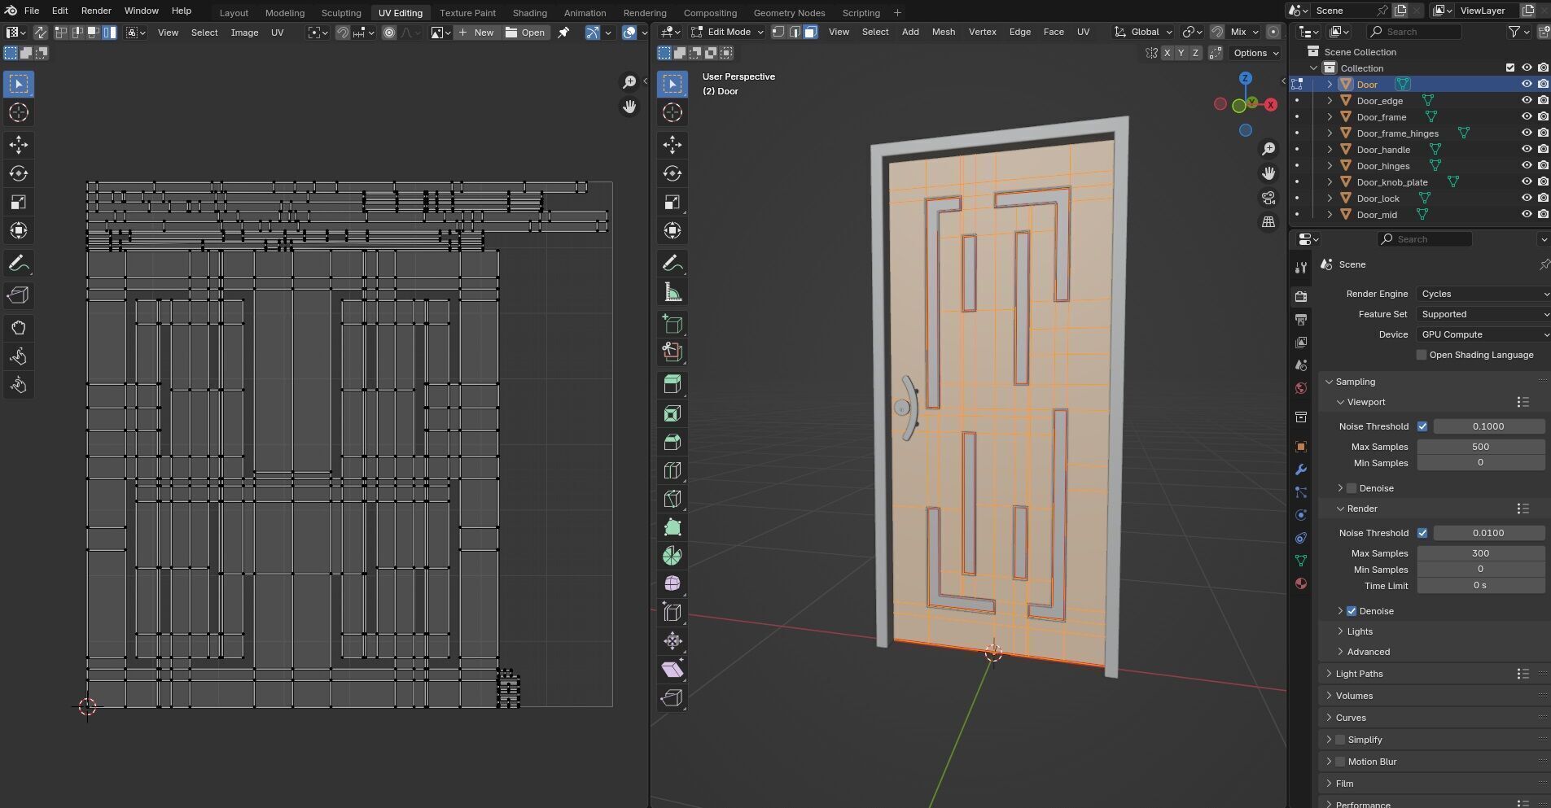Click the properties panel Search field
Screen dimensions: 1551x808
click(x=1425, y=239)
